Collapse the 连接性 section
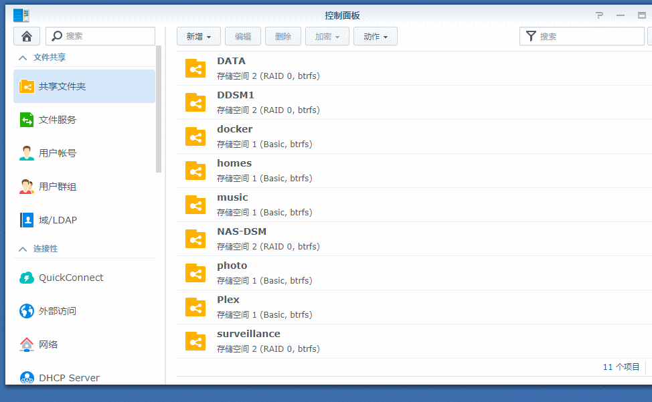This screenshot has height=402, width=652. (x=23, y=249)
